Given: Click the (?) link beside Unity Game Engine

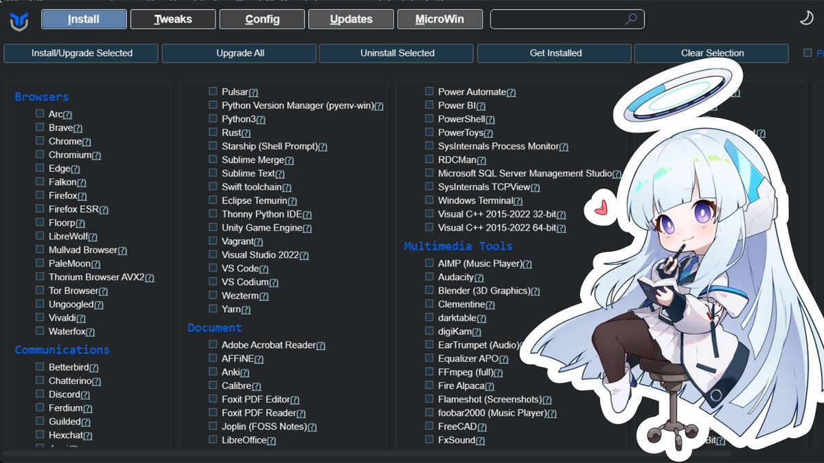Looking at the screenshot, I should (x=307, y=228).
